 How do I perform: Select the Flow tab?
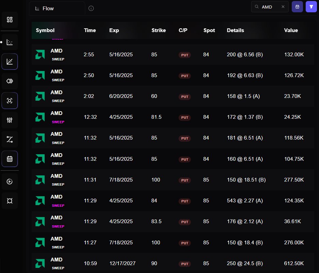pyautogui.click(x=57, y=9)
